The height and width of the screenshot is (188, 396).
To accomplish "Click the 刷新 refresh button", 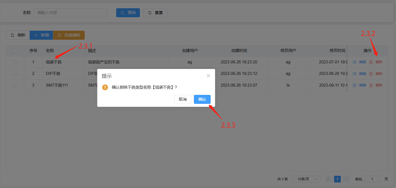I will (x=18, y=35).
